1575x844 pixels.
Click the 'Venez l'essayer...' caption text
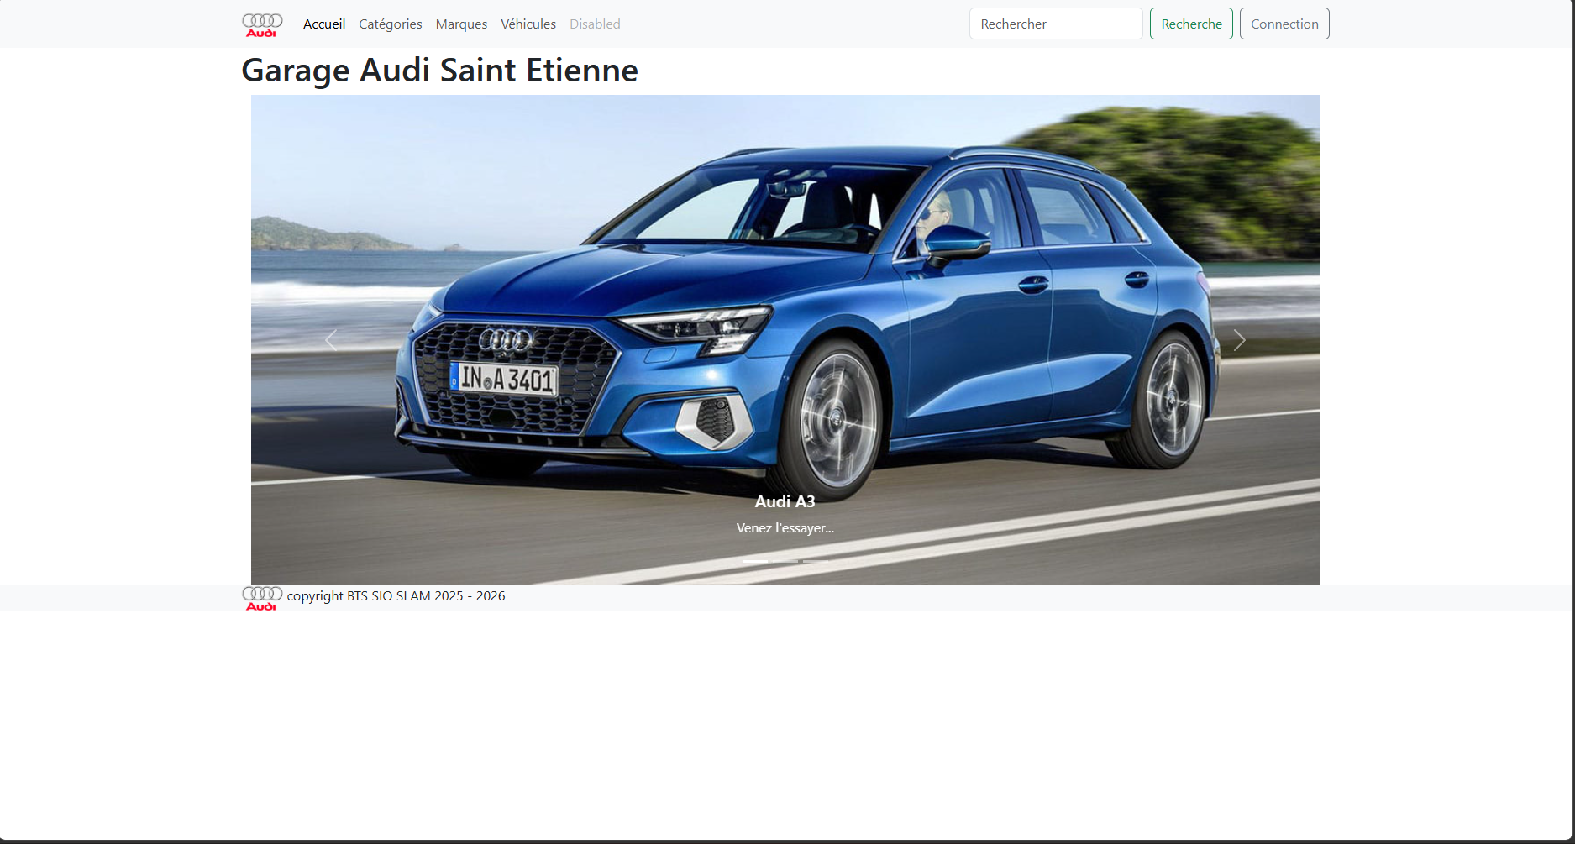(785, 528)
